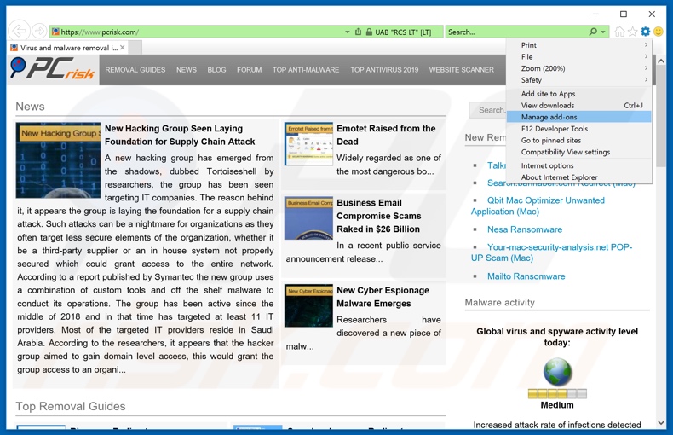The image size is (673, 435).
Task: Open Business Email Compromise Scams article
Action: 378,216
